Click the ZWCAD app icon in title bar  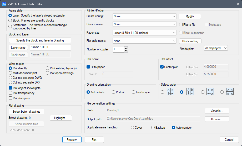[4, 4]
